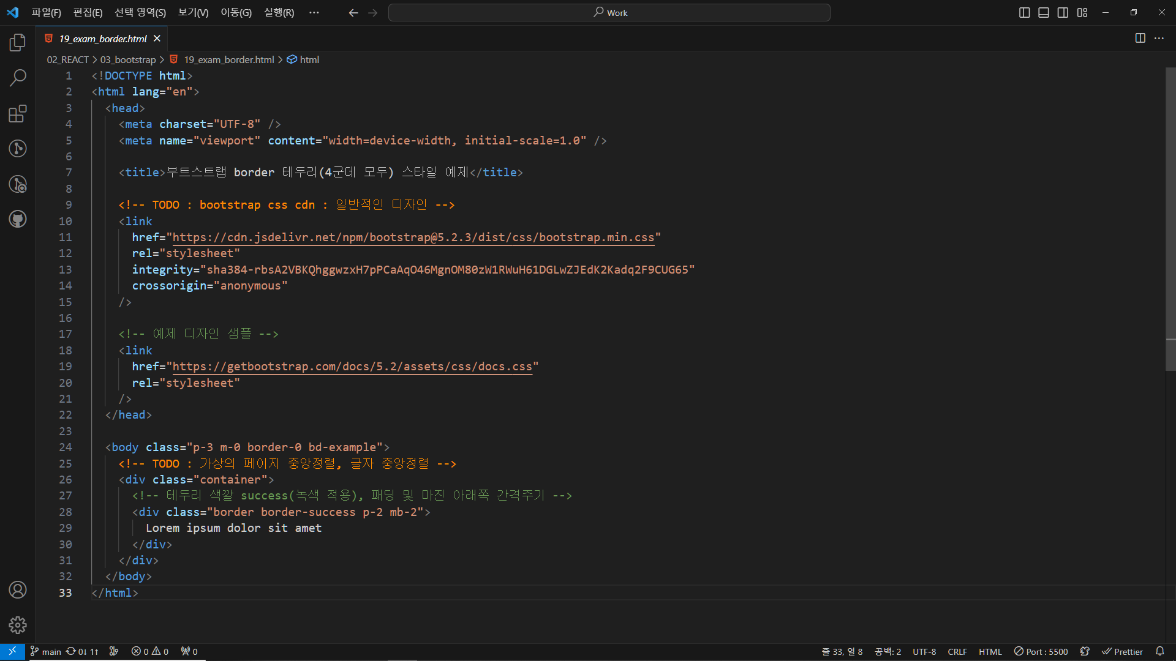Open the Explorer view in activity bar
This screenshot has width=1176, height=661.
click(x=18, y=43)
